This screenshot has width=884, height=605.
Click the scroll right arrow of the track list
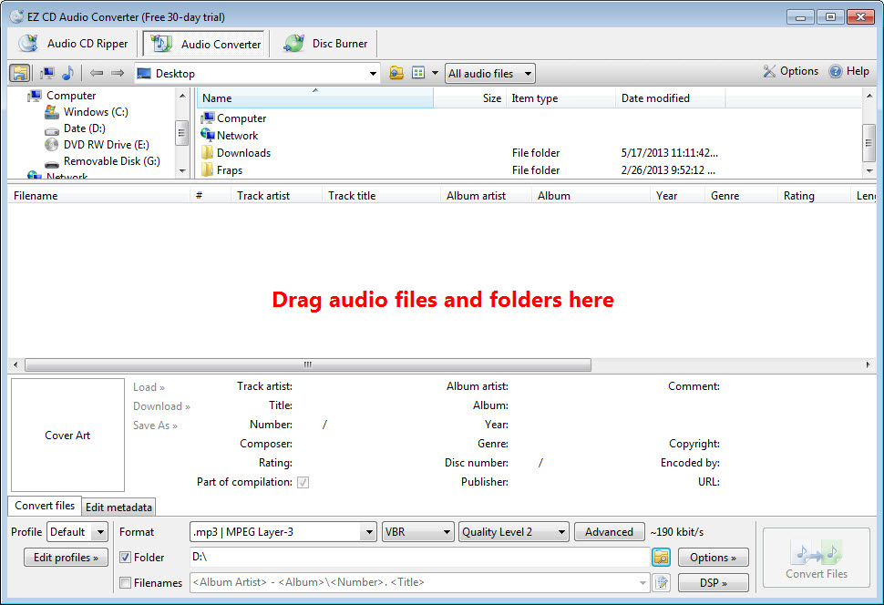tap(868, 364)
